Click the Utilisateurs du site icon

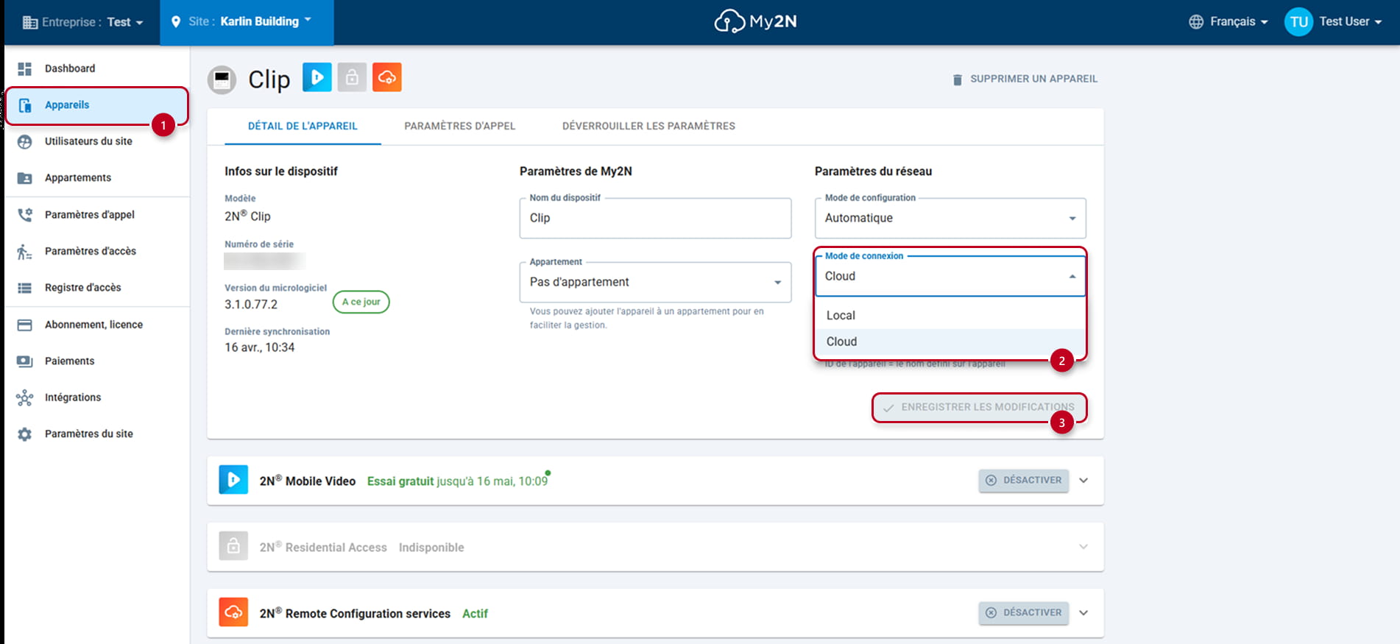[x=24, y=141]
